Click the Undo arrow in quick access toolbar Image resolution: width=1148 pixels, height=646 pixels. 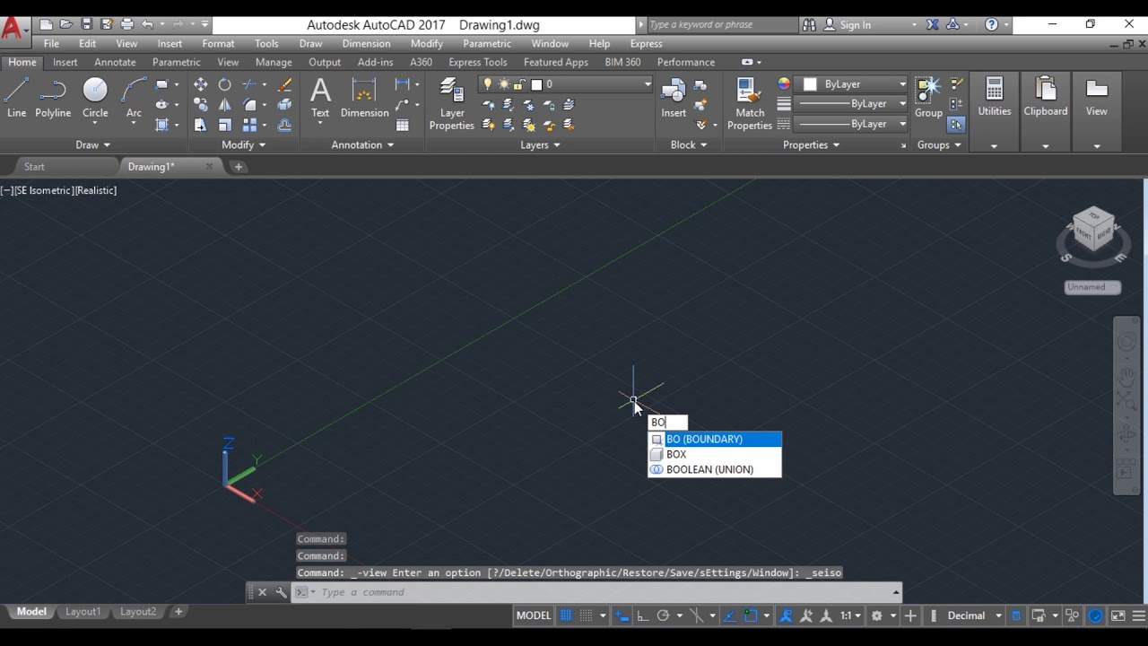tap(147, 24)
